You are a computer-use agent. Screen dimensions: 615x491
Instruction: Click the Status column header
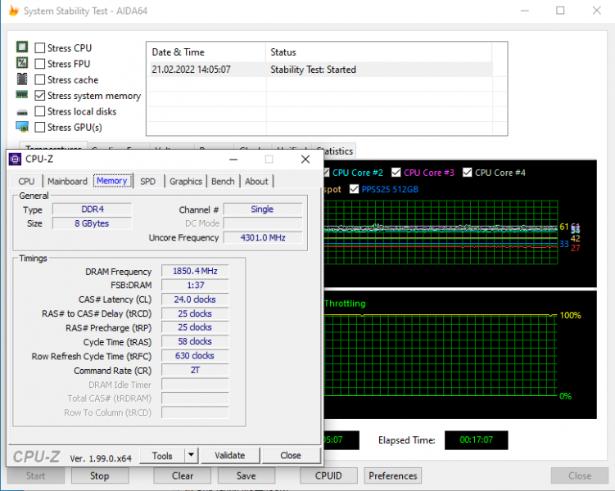[378, 52]
